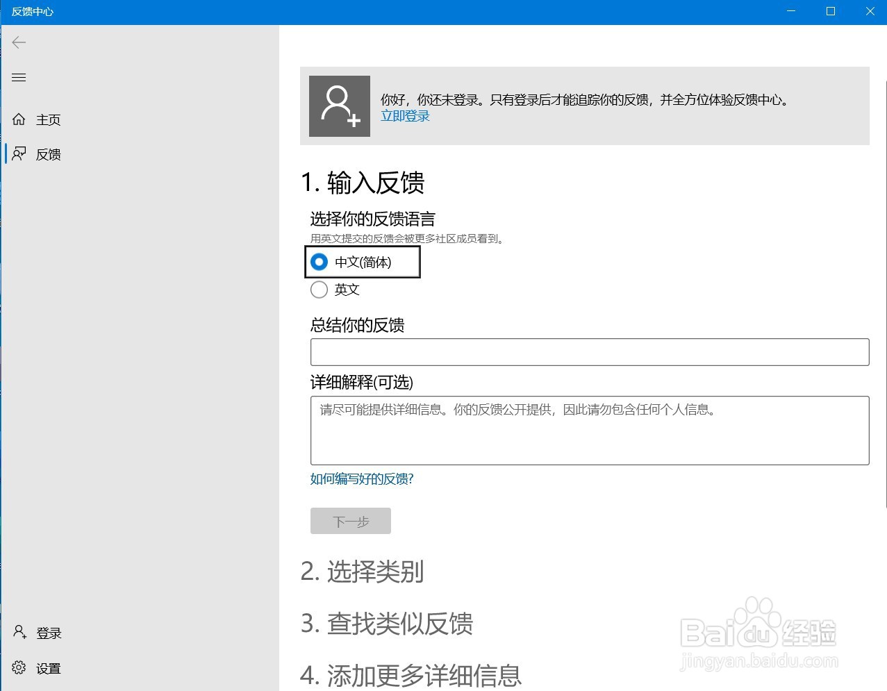Image resolution: width=887 pixels, height=691 pixels.
Task: Select 主页 in the sidebar
Action: pyautogui.click(x=48, y=119)
